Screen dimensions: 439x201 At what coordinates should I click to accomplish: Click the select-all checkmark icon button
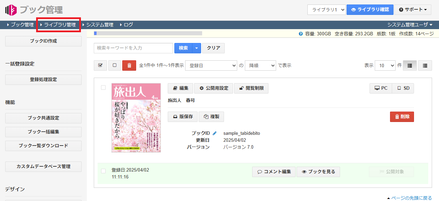100,65
